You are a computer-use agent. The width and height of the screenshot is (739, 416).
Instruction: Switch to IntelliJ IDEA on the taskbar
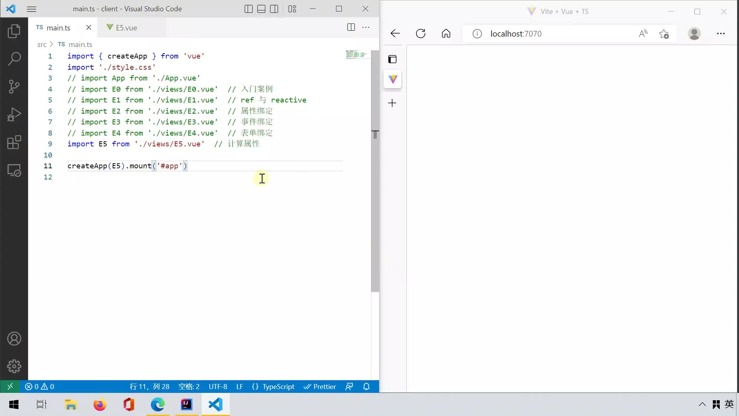pos(187,404)
